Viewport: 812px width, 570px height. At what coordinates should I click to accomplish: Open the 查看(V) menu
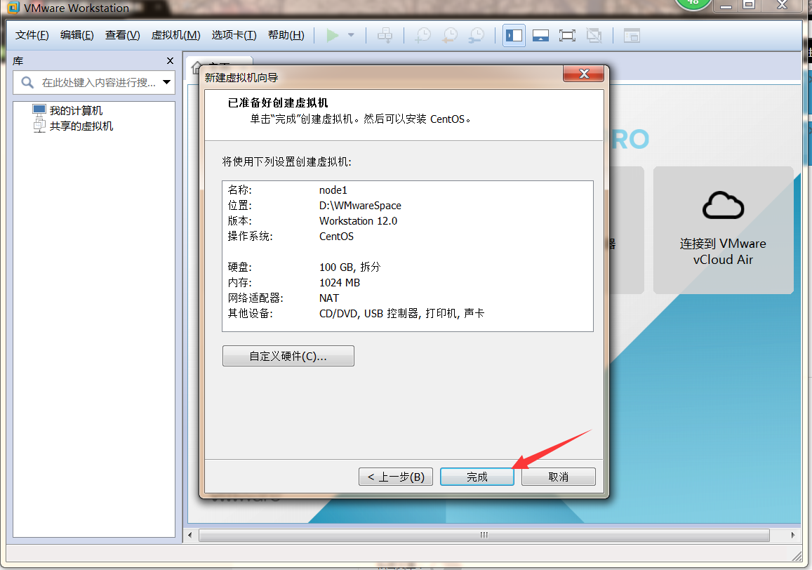(123, 34)
